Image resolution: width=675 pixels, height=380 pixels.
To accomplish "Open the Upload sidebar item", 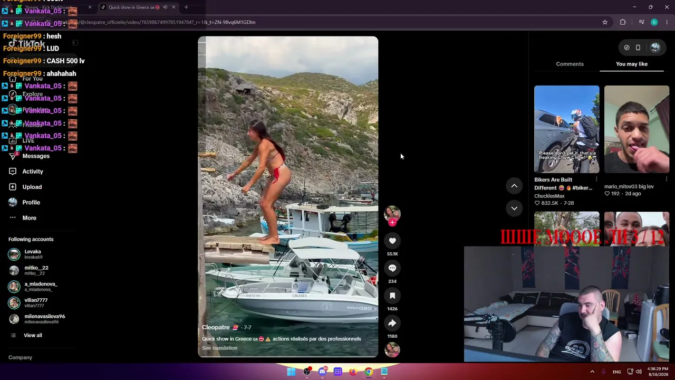I will 32,187.
